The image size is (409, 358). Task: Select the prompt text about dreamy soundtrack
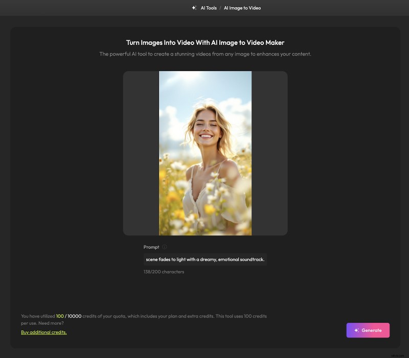pyautogui.click(x=205, y=259)
